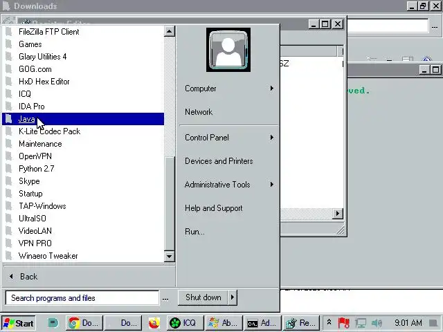This screenshot has height=332, width=443.
Task: Click the red Action Center flag tray icon
Action: [343, 323]
